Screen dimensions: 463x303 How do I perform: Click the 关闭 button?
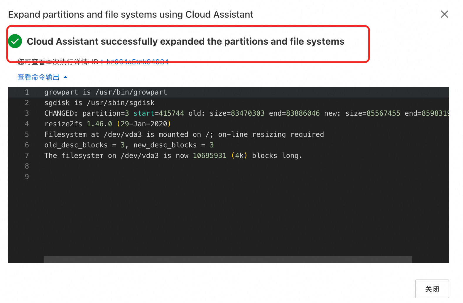tap(432, 289)
